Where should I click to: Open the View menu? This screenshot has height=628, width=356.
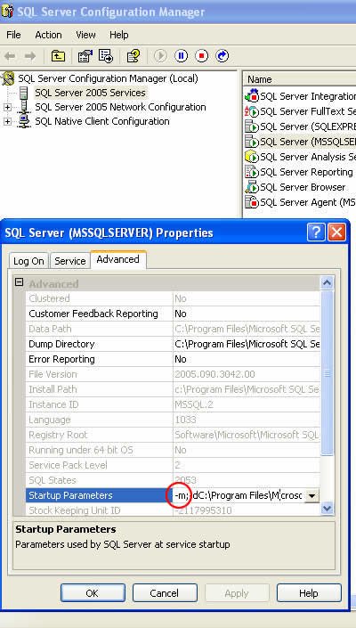85,35
